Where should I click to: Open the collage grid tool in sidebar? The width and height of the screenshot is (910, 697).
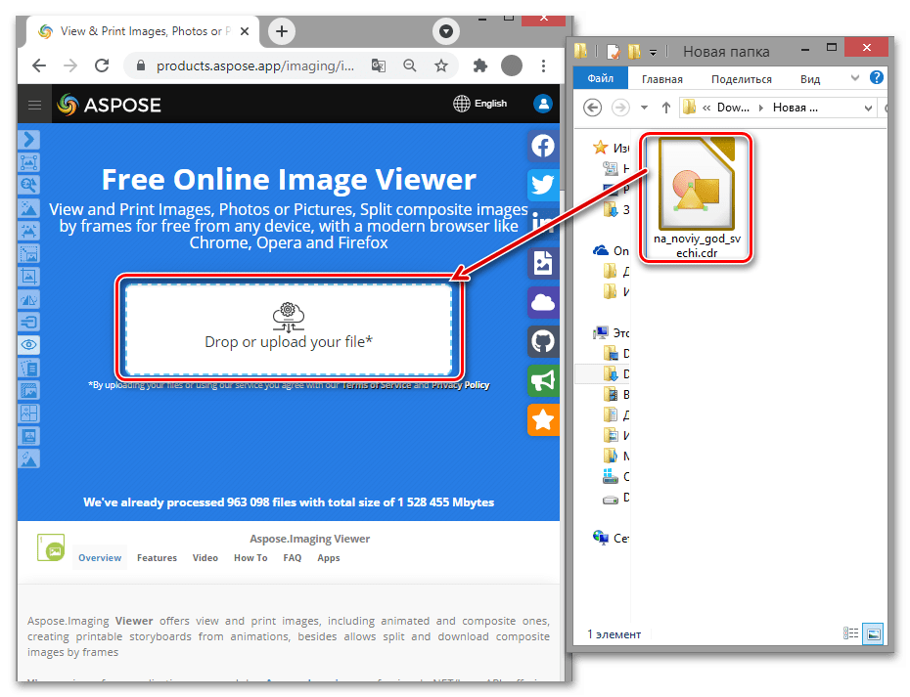click(x=29, y=414)
